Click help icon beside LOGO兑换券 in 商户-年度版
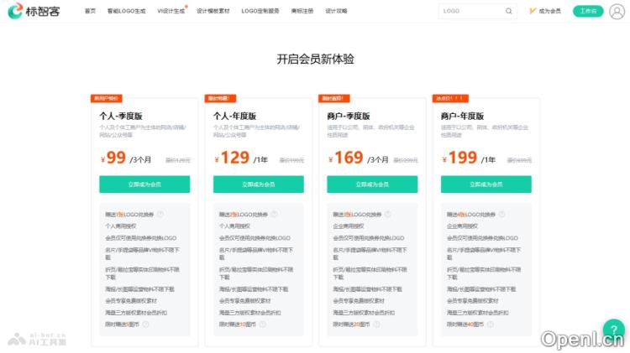630x353 pixels. (x=501, y=214)
